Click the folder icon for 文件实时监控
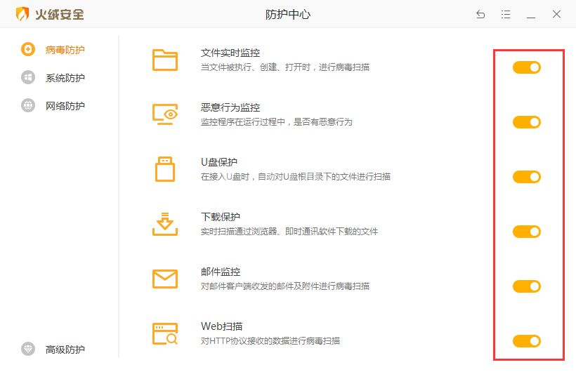The height and width of the screenshot is (379, 576). [165, 60]
